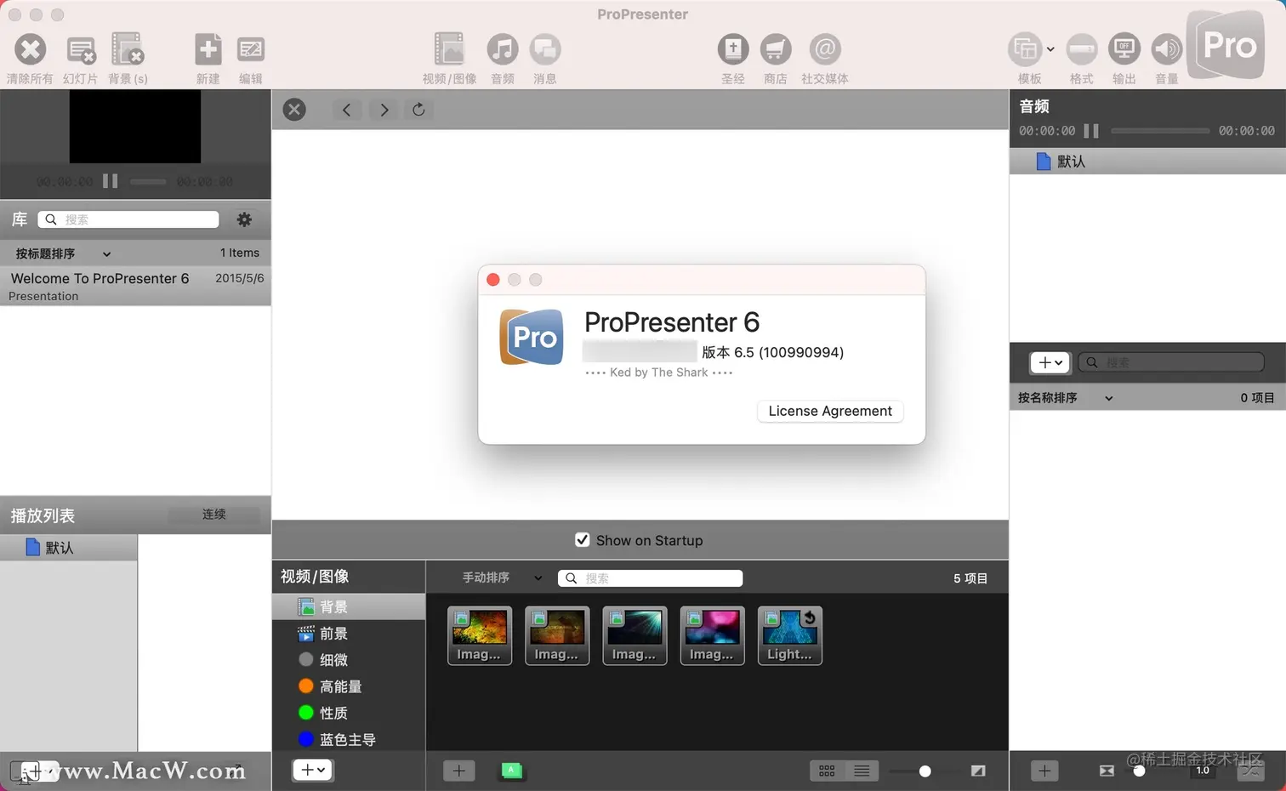Open the 社交媒体 social media icon
The image size is (1286, 791).
(825, 49)
